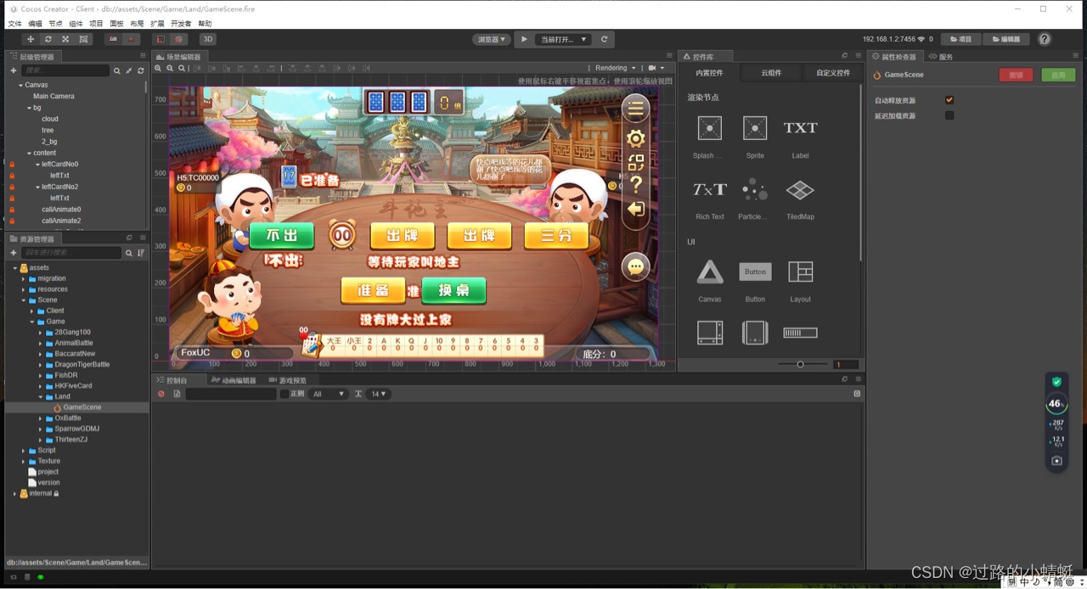This screenshot has width=1087, height=589.
Task: Toggle the 正则 regex checkbox in console
Action: [284, 394]
